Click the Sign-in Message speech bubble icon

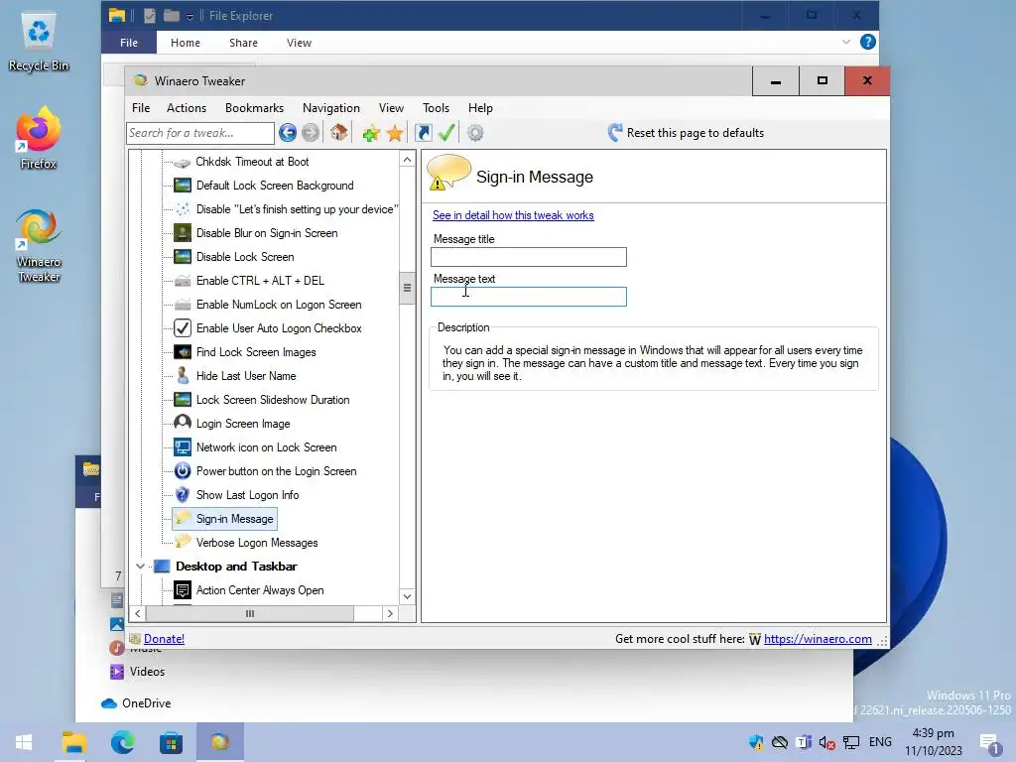[448, 173]
